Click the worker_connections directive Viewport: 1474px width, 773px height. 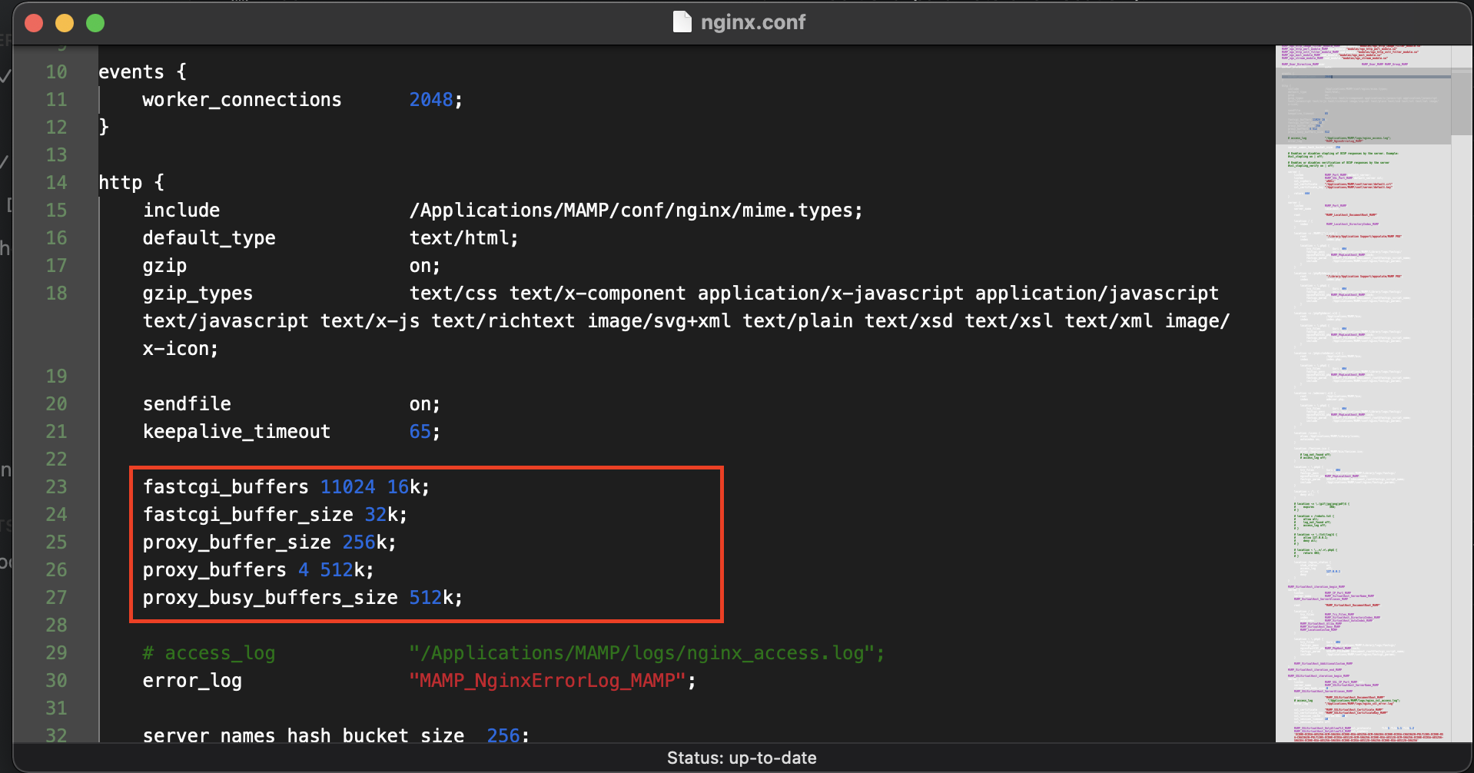pos(242,100)
